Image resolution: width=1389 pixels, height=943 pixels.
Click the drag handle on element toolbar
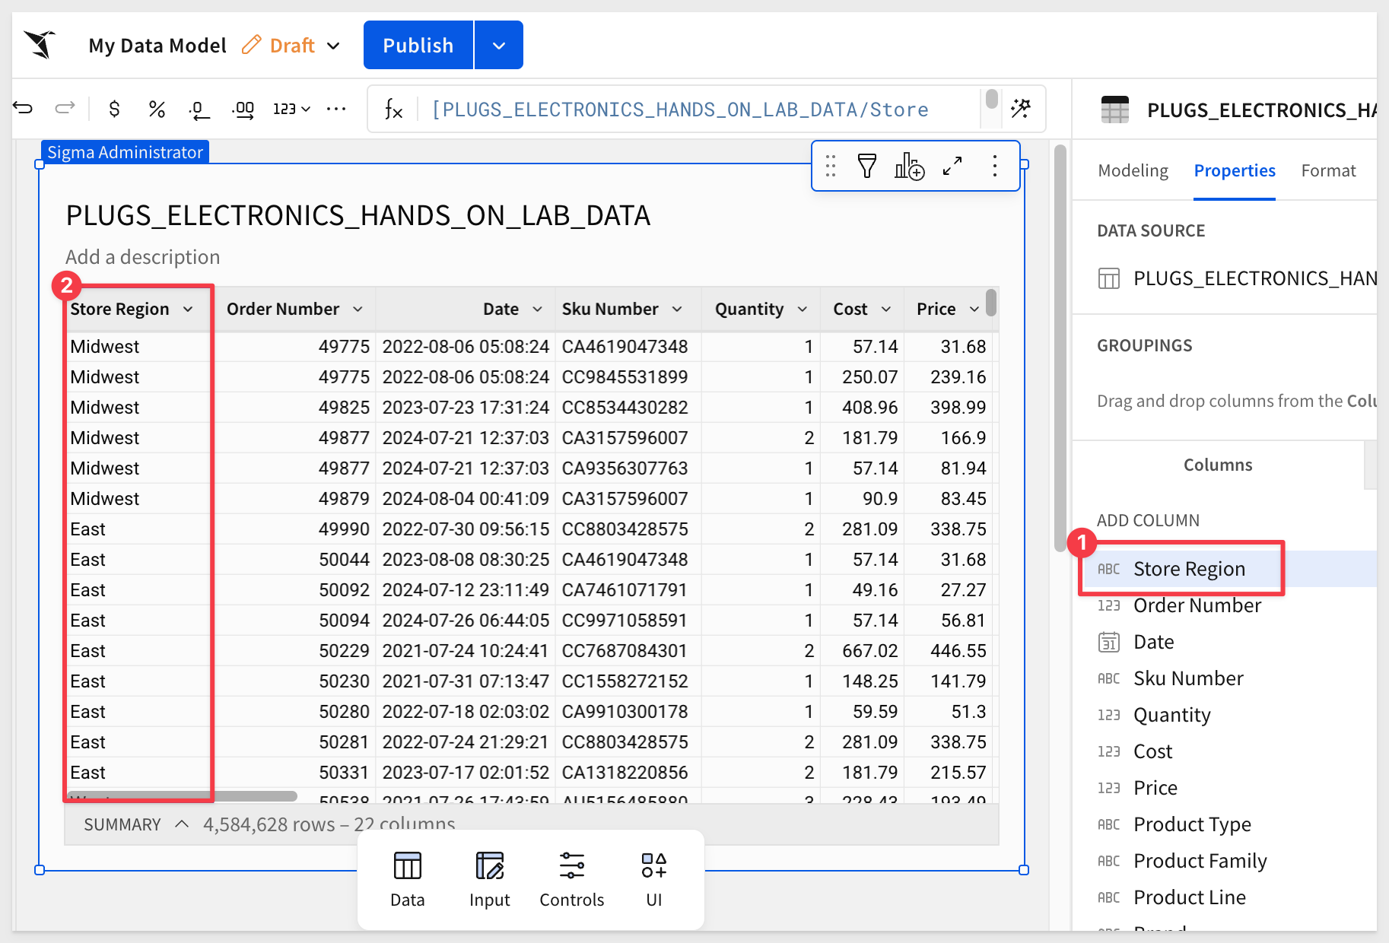[x=831, y=166]
